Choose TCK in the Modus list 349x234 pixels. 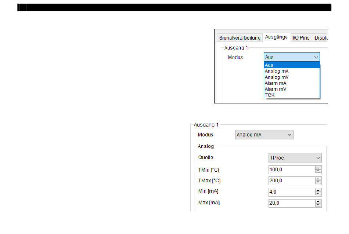[292, 95]
